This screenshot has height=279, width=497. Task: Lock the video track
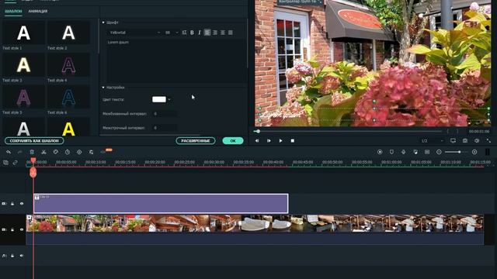pyautogui.click(x=12, y=229)
